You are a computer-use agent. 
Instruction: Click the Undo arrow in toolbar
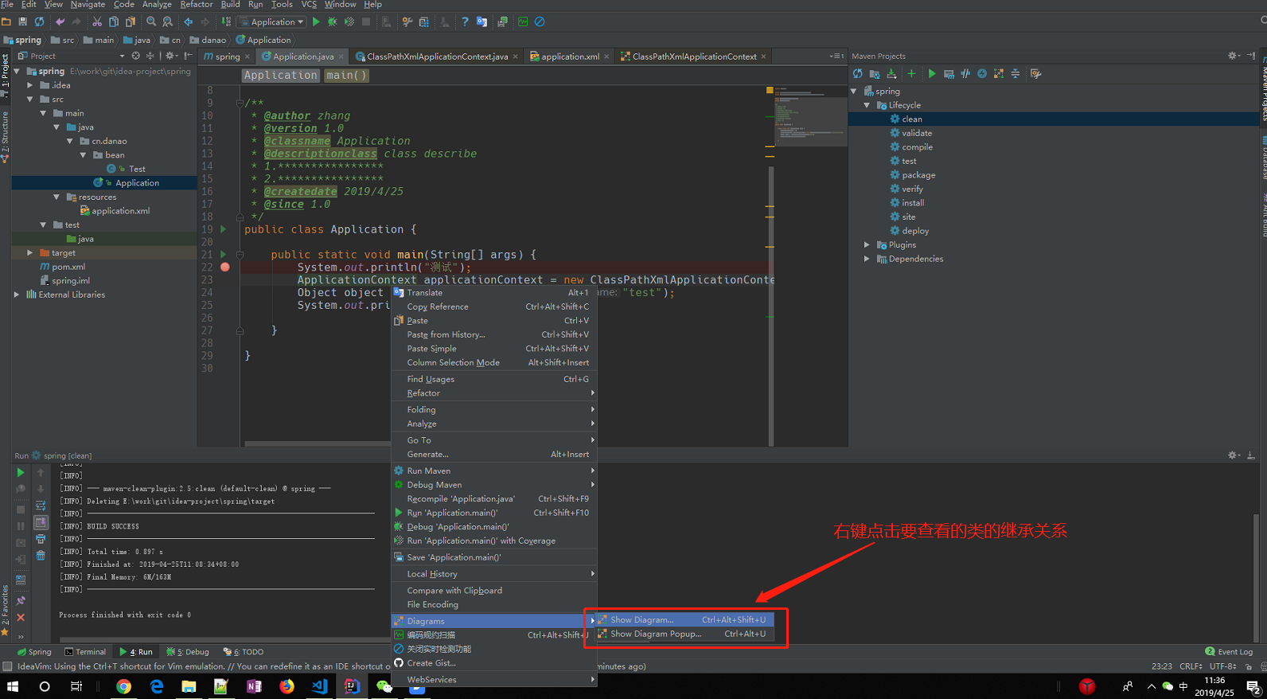coord(60,22)
